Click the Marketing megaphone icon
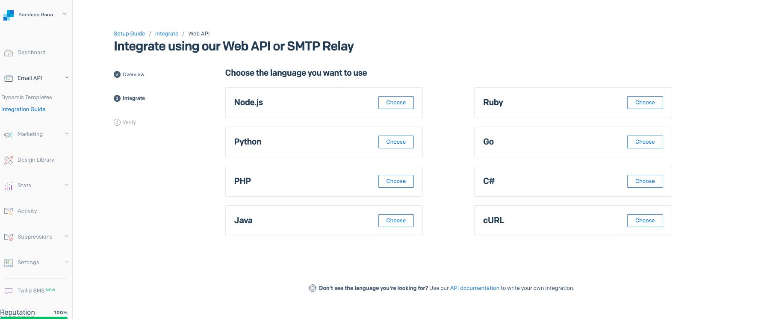This screenshot has height=319, width=770. click(x=9, y=135)
